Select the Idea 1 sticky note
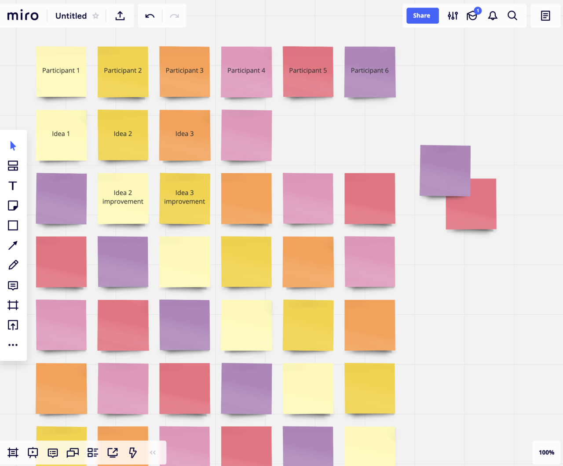563x466 pixels. 61,135
